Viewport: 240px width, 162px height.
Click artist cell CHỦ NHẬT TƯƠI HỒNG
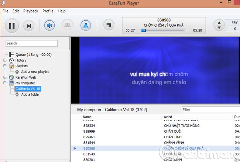click(x=182, y=126)
